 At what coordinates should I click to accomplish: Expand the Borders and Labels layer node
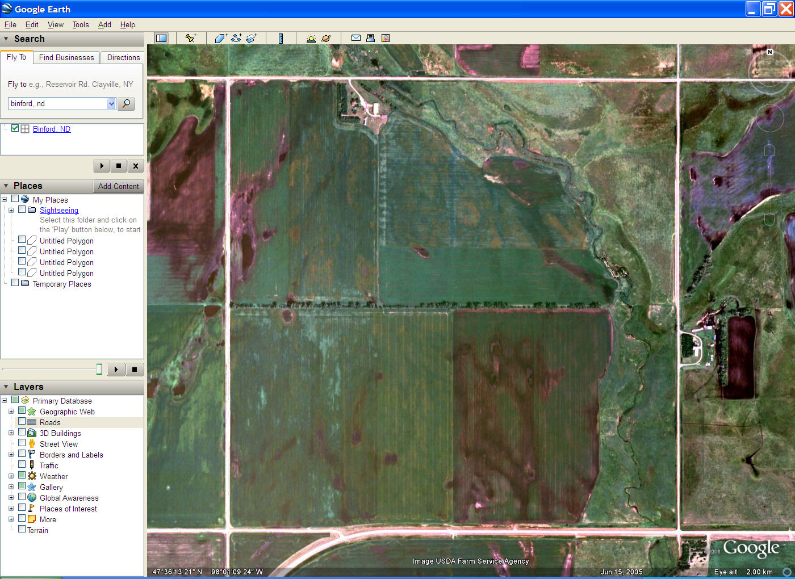pos(11,455)
